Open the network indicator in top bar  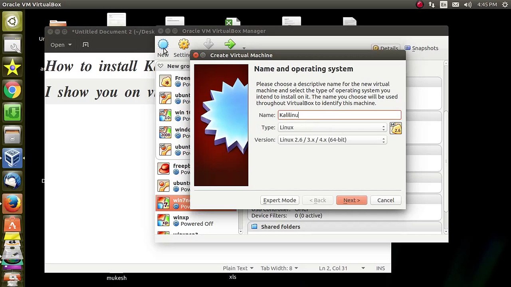pos(432,4)
